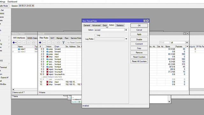Click disable cross icon in Firewall toolbar
The width and height of the screenshot is (204, 115).
point(53,42)
